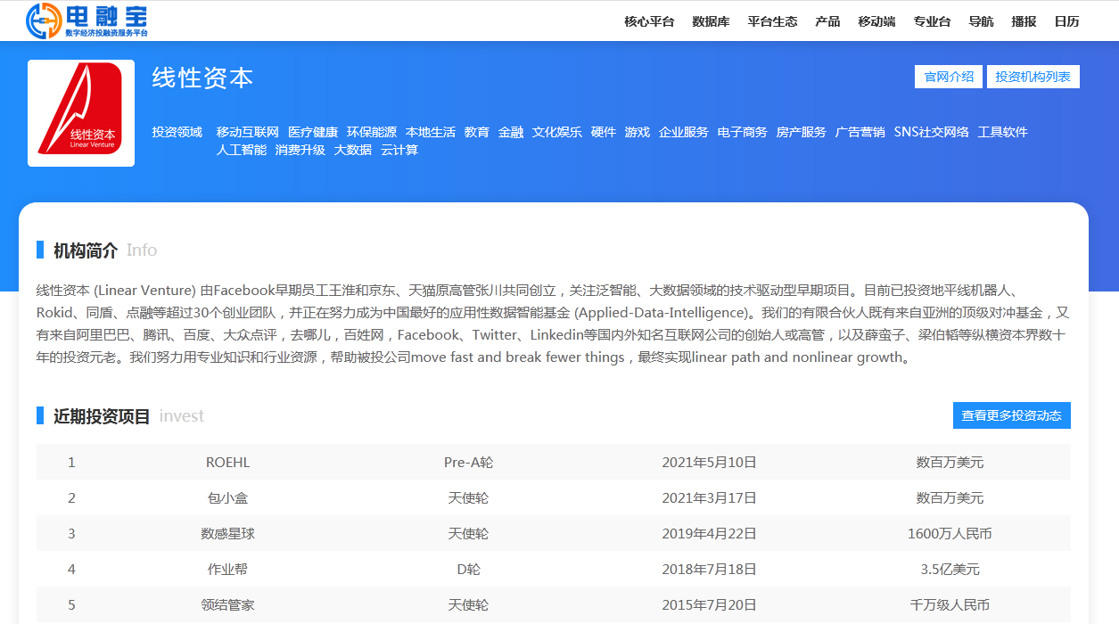Open the 日历 menu
This screenshot has height=624, width=1119.
[1066, 21]
